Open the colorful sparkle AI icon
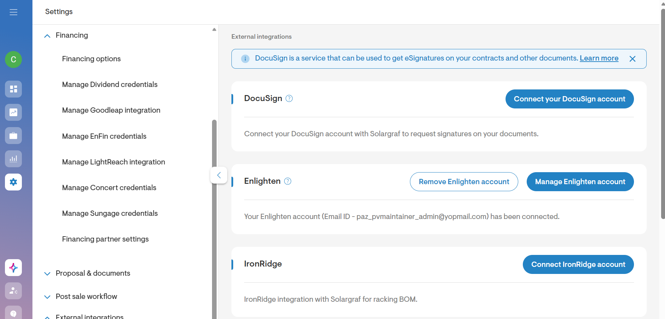The height and width of the screenshot is (319, 665). coord(13,268)
